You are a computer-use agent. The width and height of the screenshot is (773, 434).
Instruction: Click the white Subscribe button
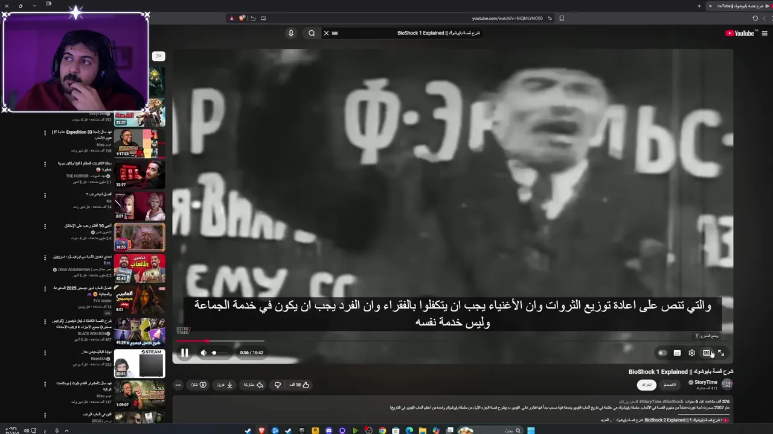[x=647, y=385]
